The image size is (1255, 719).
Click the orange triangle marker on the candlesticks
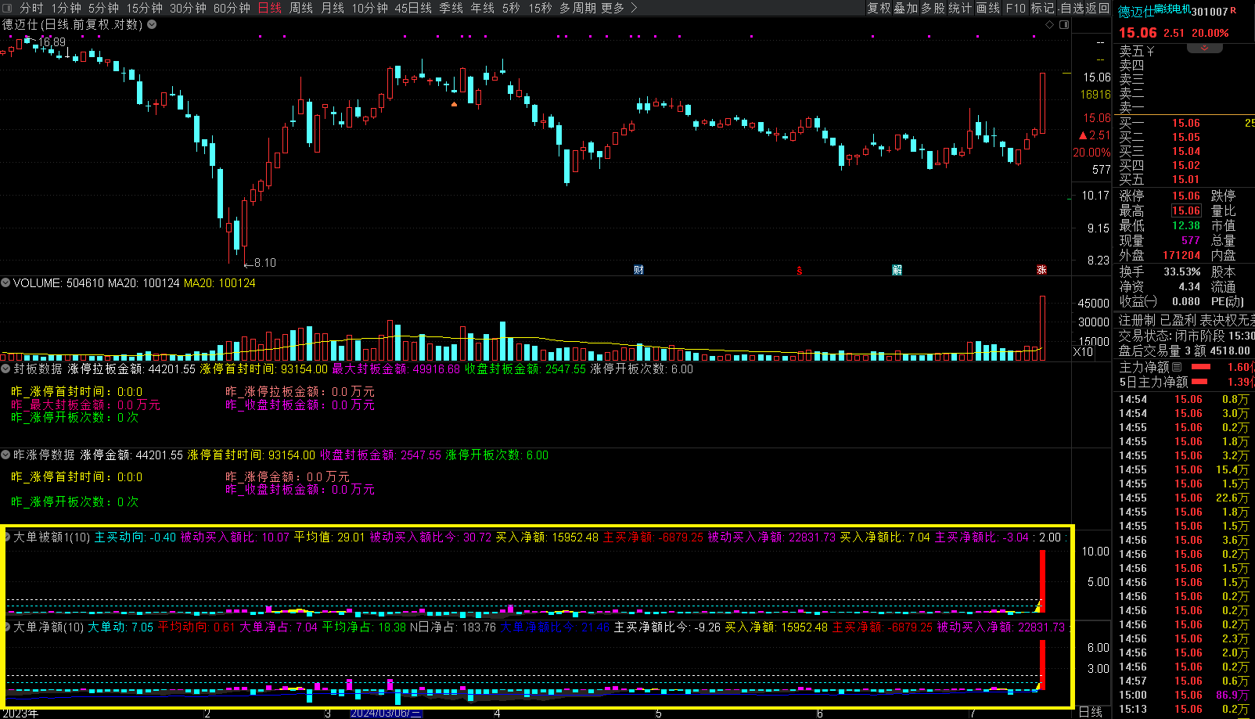[x=454, y=104]
